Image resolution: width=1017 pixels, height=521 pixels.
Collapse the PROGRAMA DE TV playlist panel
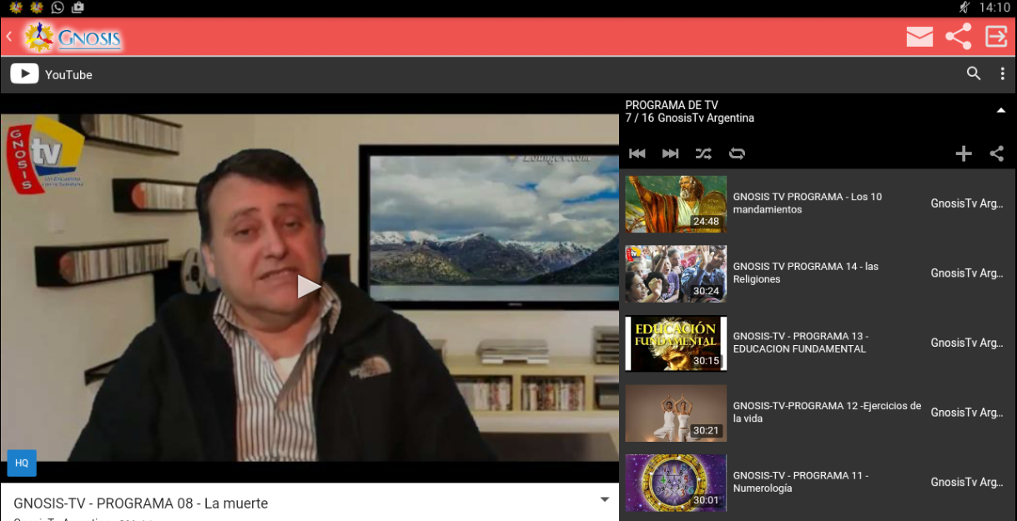[1001, 111]
